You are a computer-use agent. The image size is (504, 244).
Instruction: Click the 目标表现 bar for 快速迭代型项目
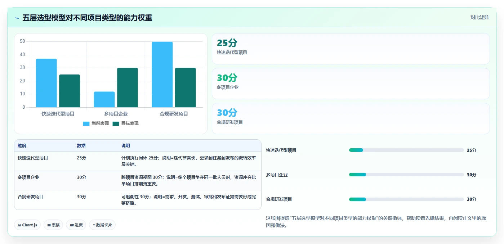pyautogui.click(x=70, y=91)
